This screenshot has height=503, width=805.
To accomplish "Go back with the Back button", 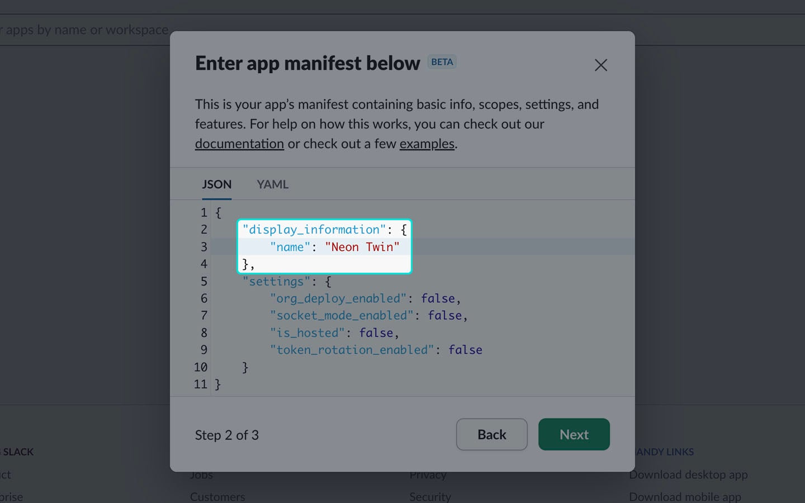I will coord(491,434).
